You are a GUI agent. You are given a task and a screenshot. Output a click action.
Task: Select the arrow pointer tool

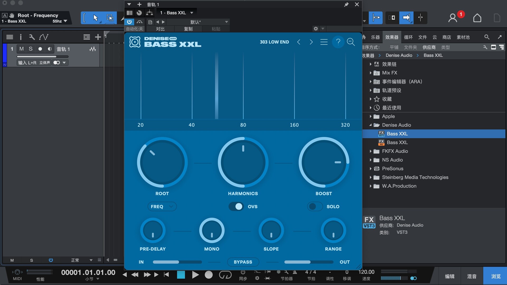coord(96,18)
